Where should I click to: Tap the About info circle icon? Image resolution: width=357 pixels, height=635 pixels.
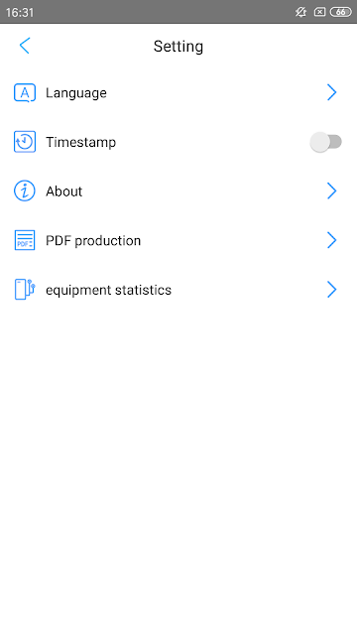coord(25,190)
